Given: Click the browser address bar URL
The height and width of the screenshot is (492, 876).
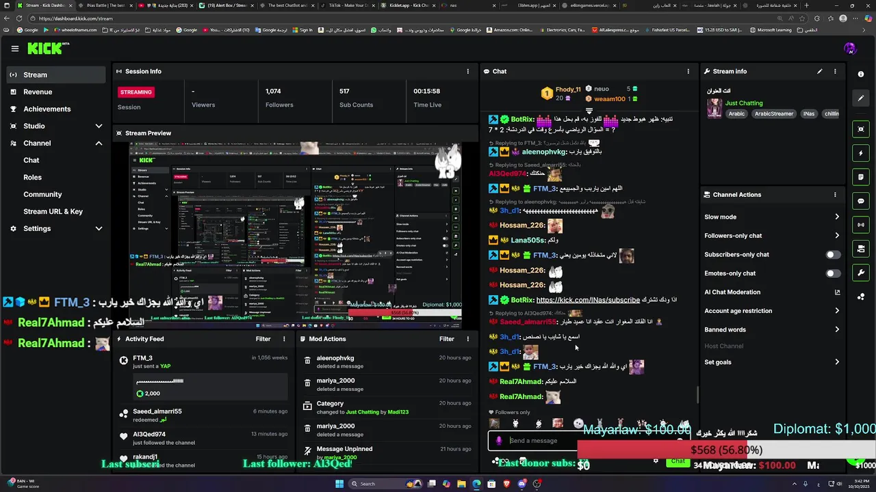Looking at the screenshot, I should point(76,18).
